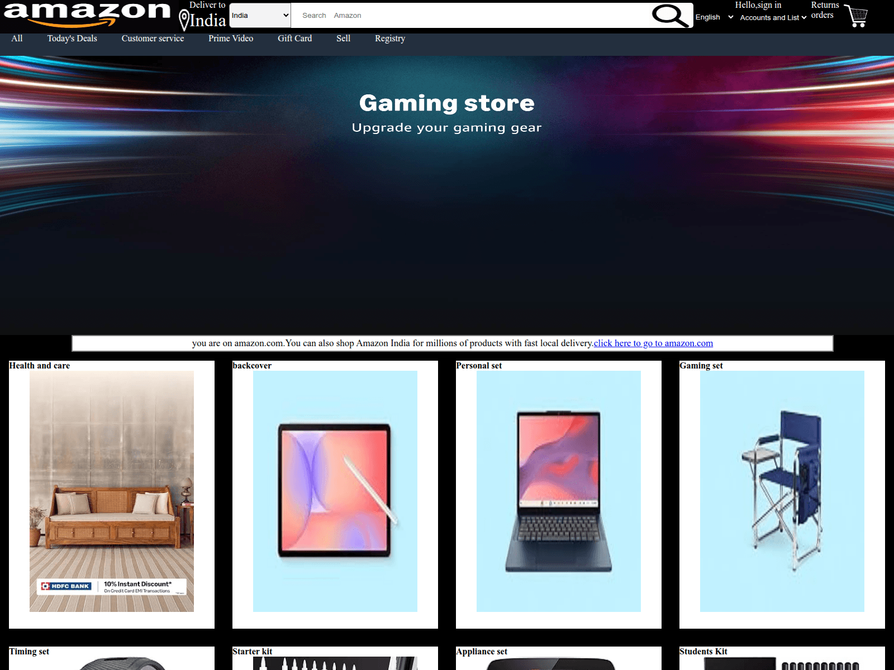This screenshot has height=670, width=894.
Task: Click the 'Students Kit' card title
Action: (703, 652)
